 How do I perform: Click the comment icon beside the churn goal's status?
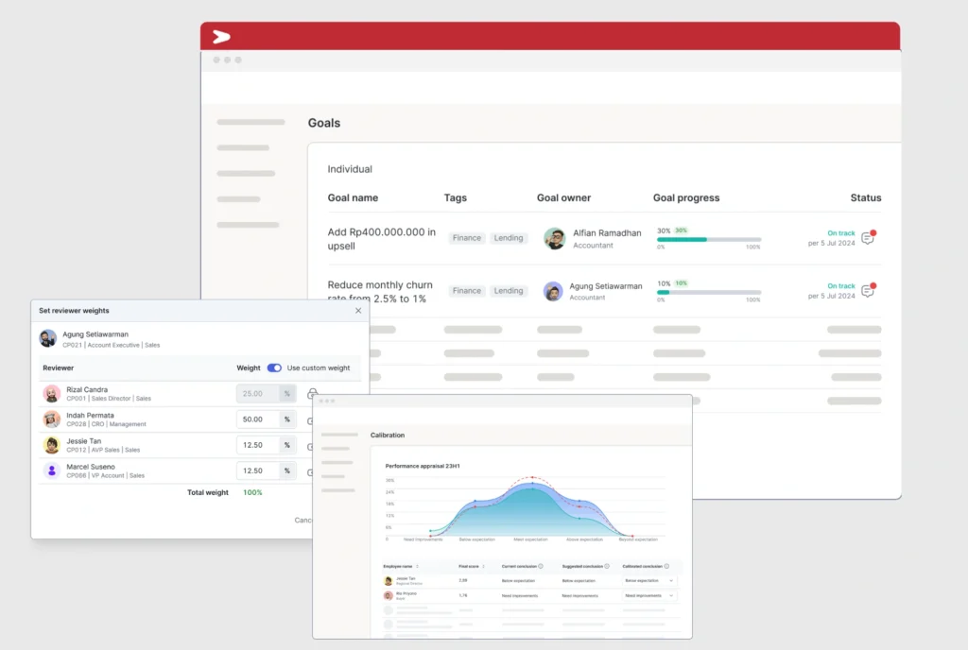point(867,291)
